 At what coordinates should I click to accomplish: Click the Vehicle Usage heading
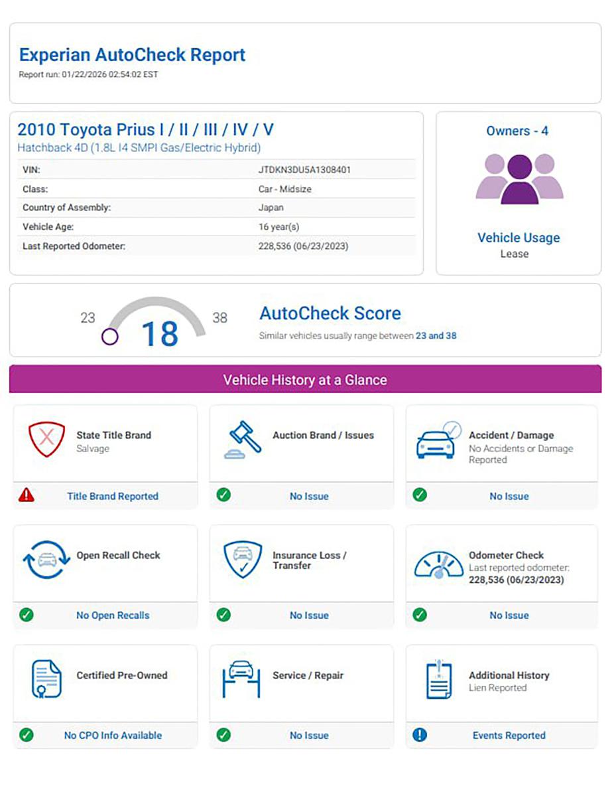click(x=519, y=238)
